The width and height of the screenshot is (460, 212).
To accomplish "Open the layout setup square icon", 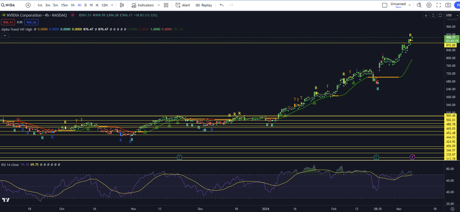I will click(385, 5).
